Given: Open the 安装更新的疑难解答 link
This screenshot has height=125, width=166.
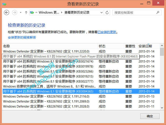Looking at the screenshot, I should 22,37.
